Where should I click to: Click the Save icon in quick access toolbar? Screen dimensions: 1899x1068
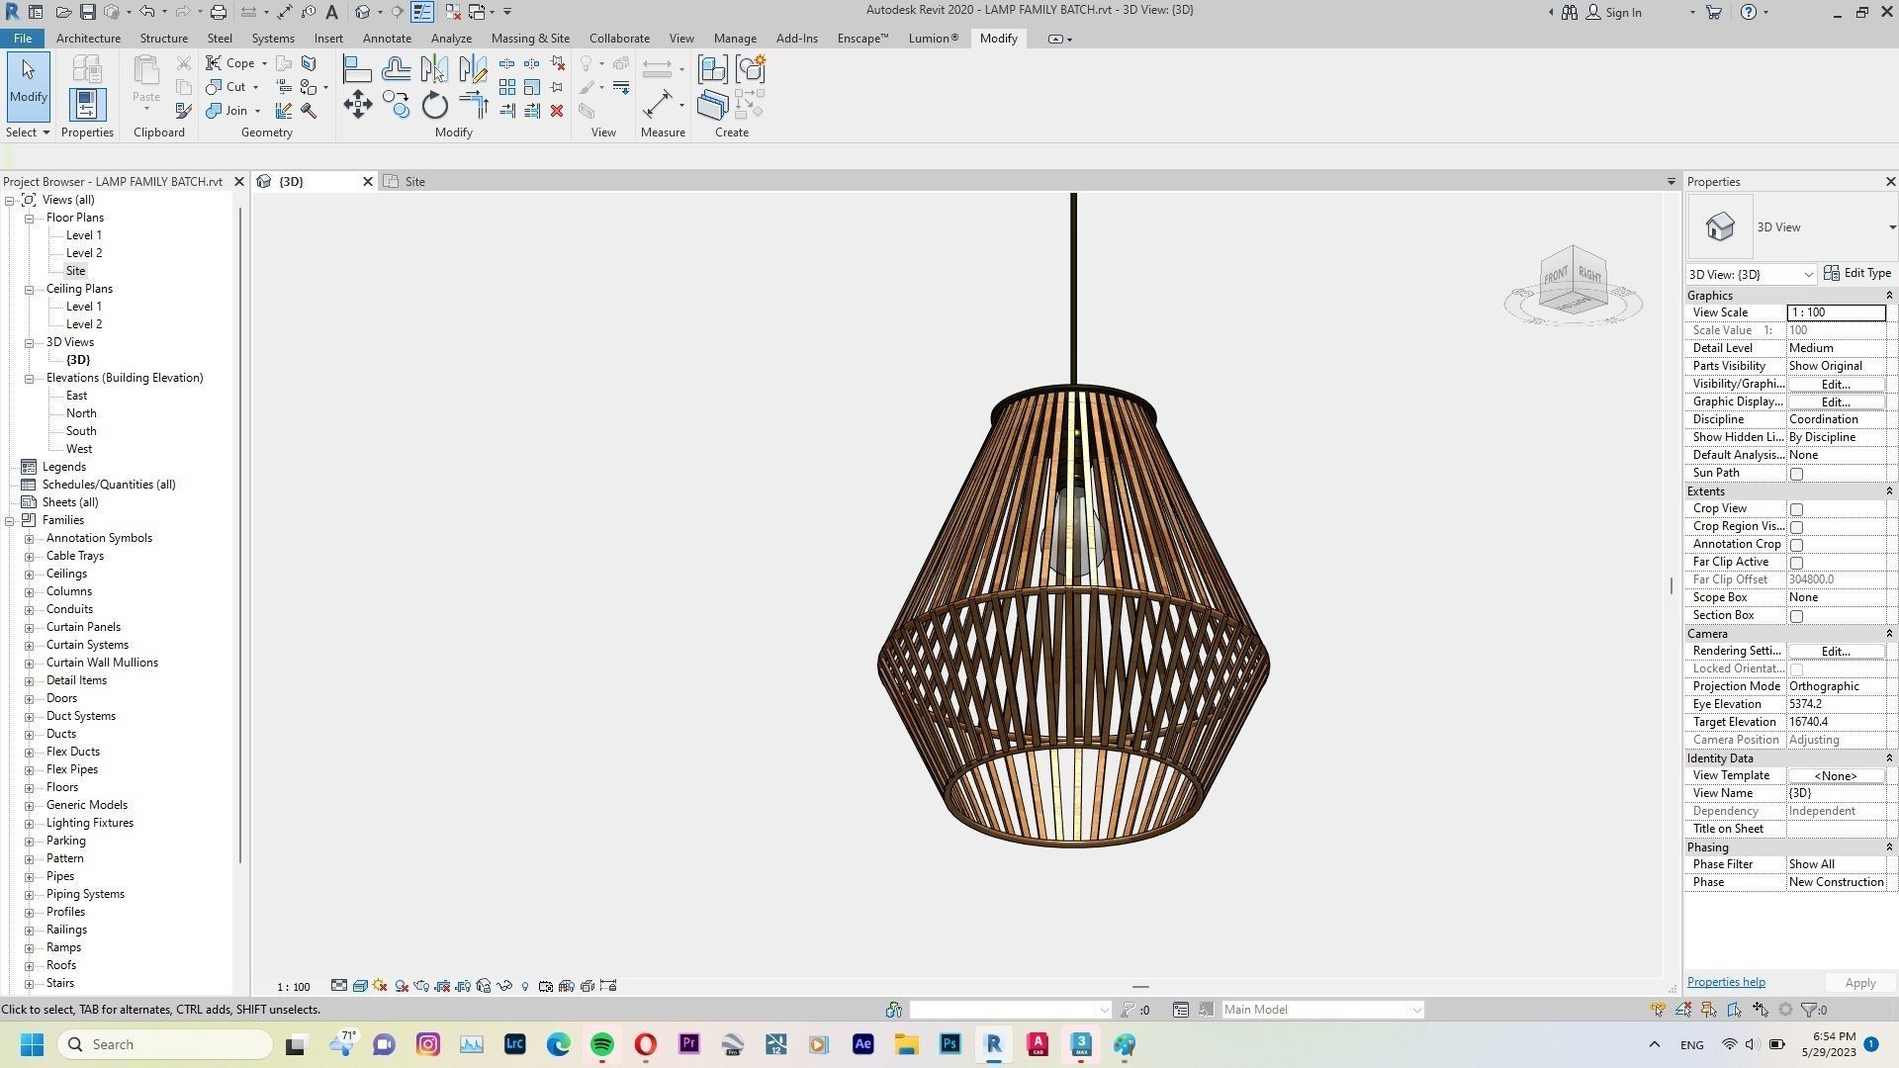coord(88,12)
